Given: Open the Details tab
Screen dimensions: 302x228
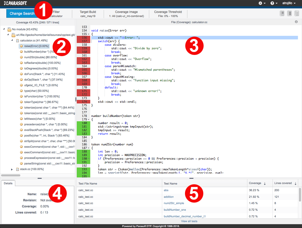Looking at the screenshot, I should [x=8, y=183].
